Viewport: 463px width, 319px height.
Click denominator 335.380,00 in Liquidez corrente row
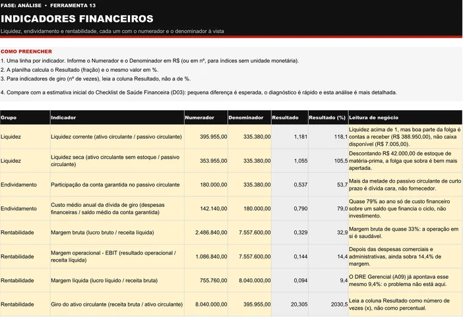tap(249, 136)
